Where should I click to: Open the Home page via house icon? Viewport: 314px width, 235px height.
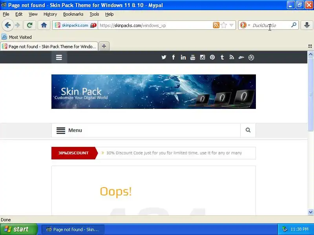44,25
